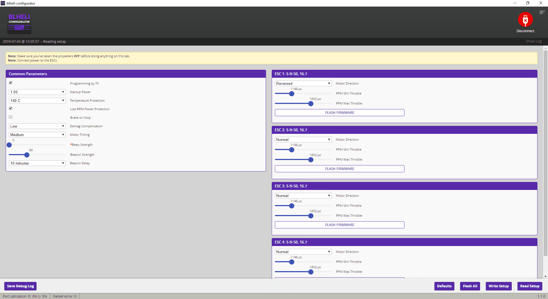Click the propellers OFF warning note

click(x=69, y=56)
